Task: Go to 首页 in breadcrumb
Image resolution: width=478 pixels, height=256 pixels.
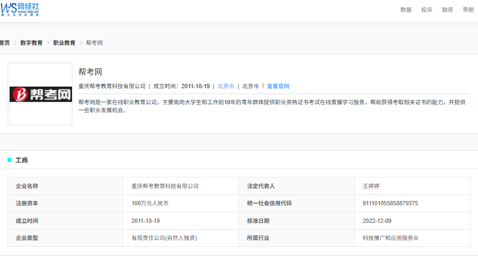Action: click(x=5, y=43)
